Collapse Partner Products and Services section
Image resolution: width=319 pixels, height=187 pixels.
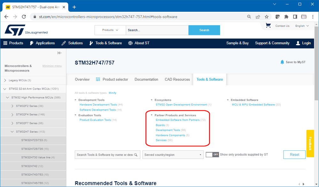coord(152,115)
